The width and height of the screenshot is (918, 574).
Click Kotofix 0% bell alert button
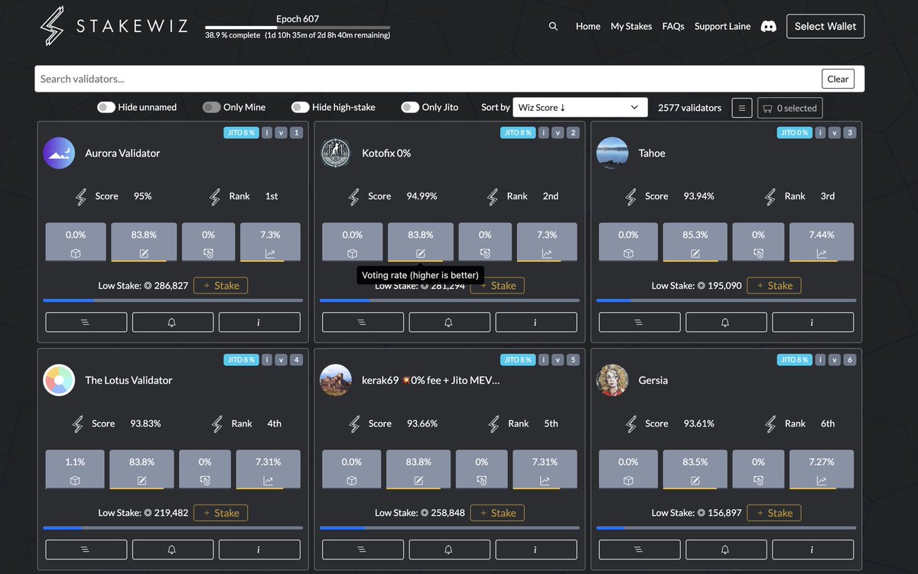click(x=450, y=323)
